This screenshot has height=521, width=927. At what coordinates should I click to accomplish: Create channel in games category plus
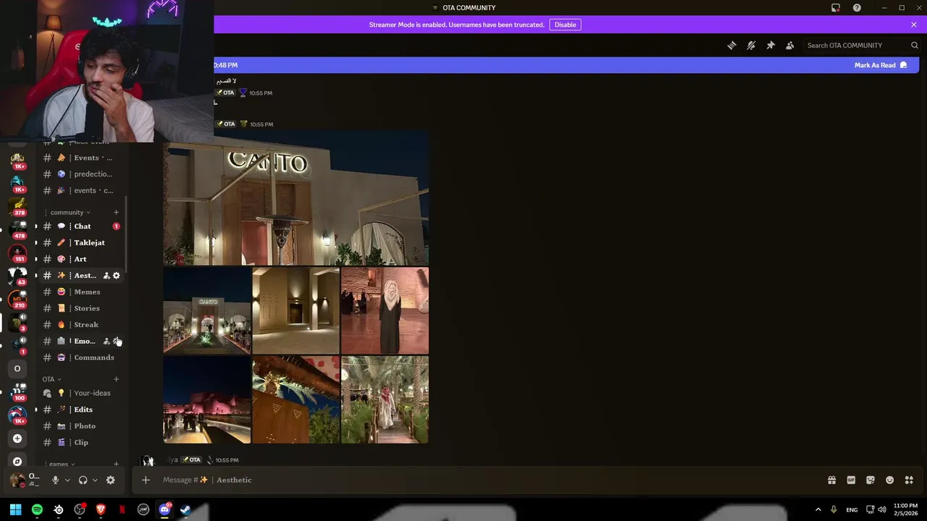(x=116, y=464)
